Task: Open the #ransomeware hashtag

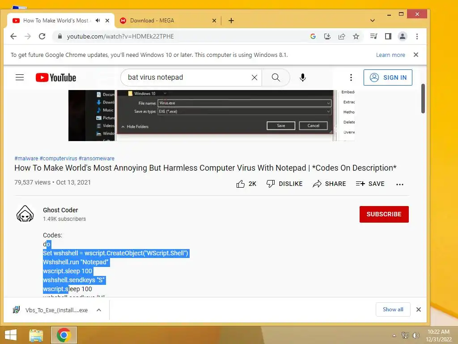Action: pyautogui.click(x=97, y=158)
